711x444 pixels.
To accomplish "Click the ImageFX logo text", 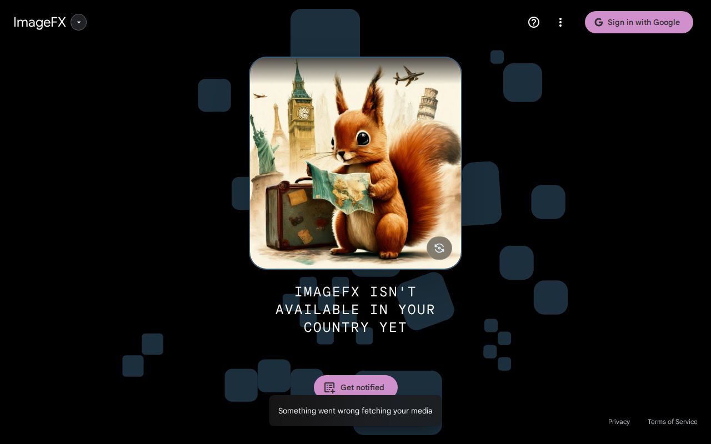I will click(x=39, y=22).
